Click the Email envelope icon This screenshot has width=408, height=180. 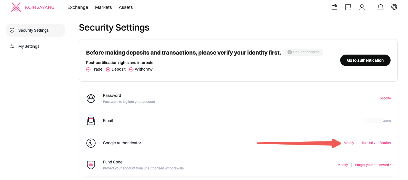pos(91,121)
